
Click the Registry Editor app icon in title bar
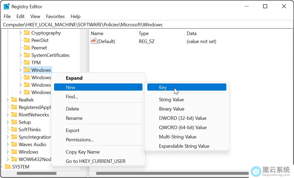click(6, 7)
